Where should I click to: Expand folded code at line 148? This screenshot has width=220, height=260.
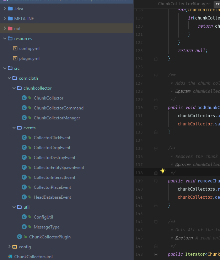point(156,254)
